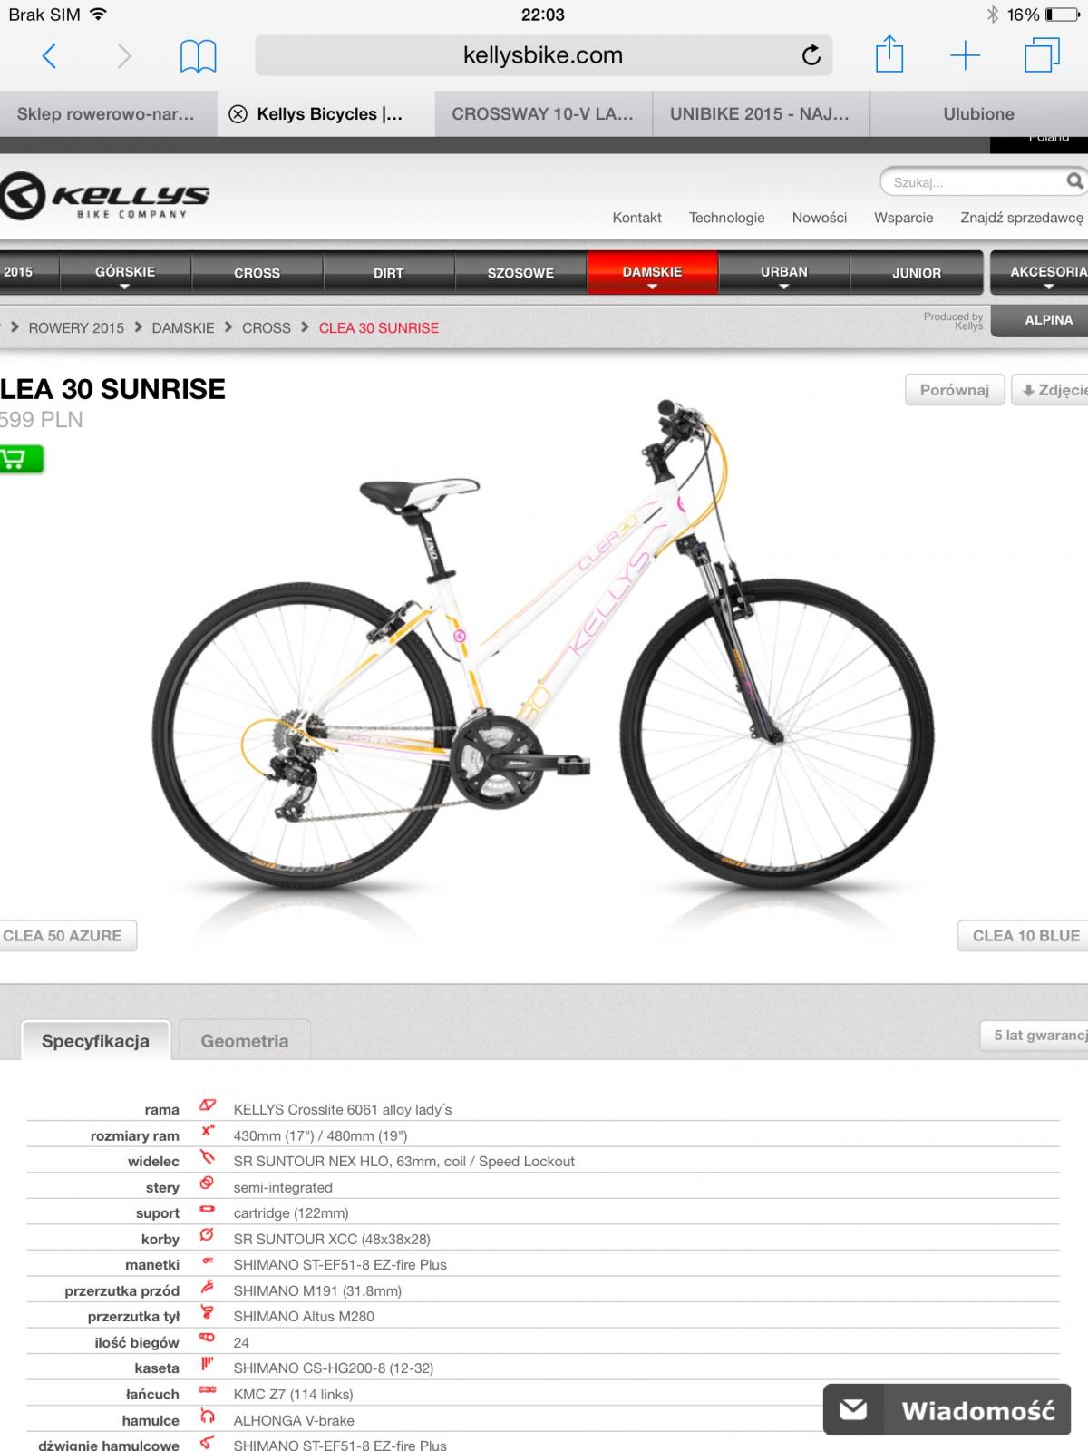Open the Wiadomość message envelope button
The image size is (1088, 1451).
[947, 1409]
